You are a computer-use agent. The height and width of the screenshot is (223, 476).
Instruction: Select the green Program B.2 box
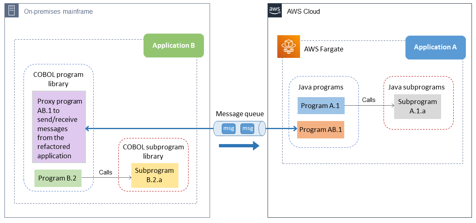point(58,178)
